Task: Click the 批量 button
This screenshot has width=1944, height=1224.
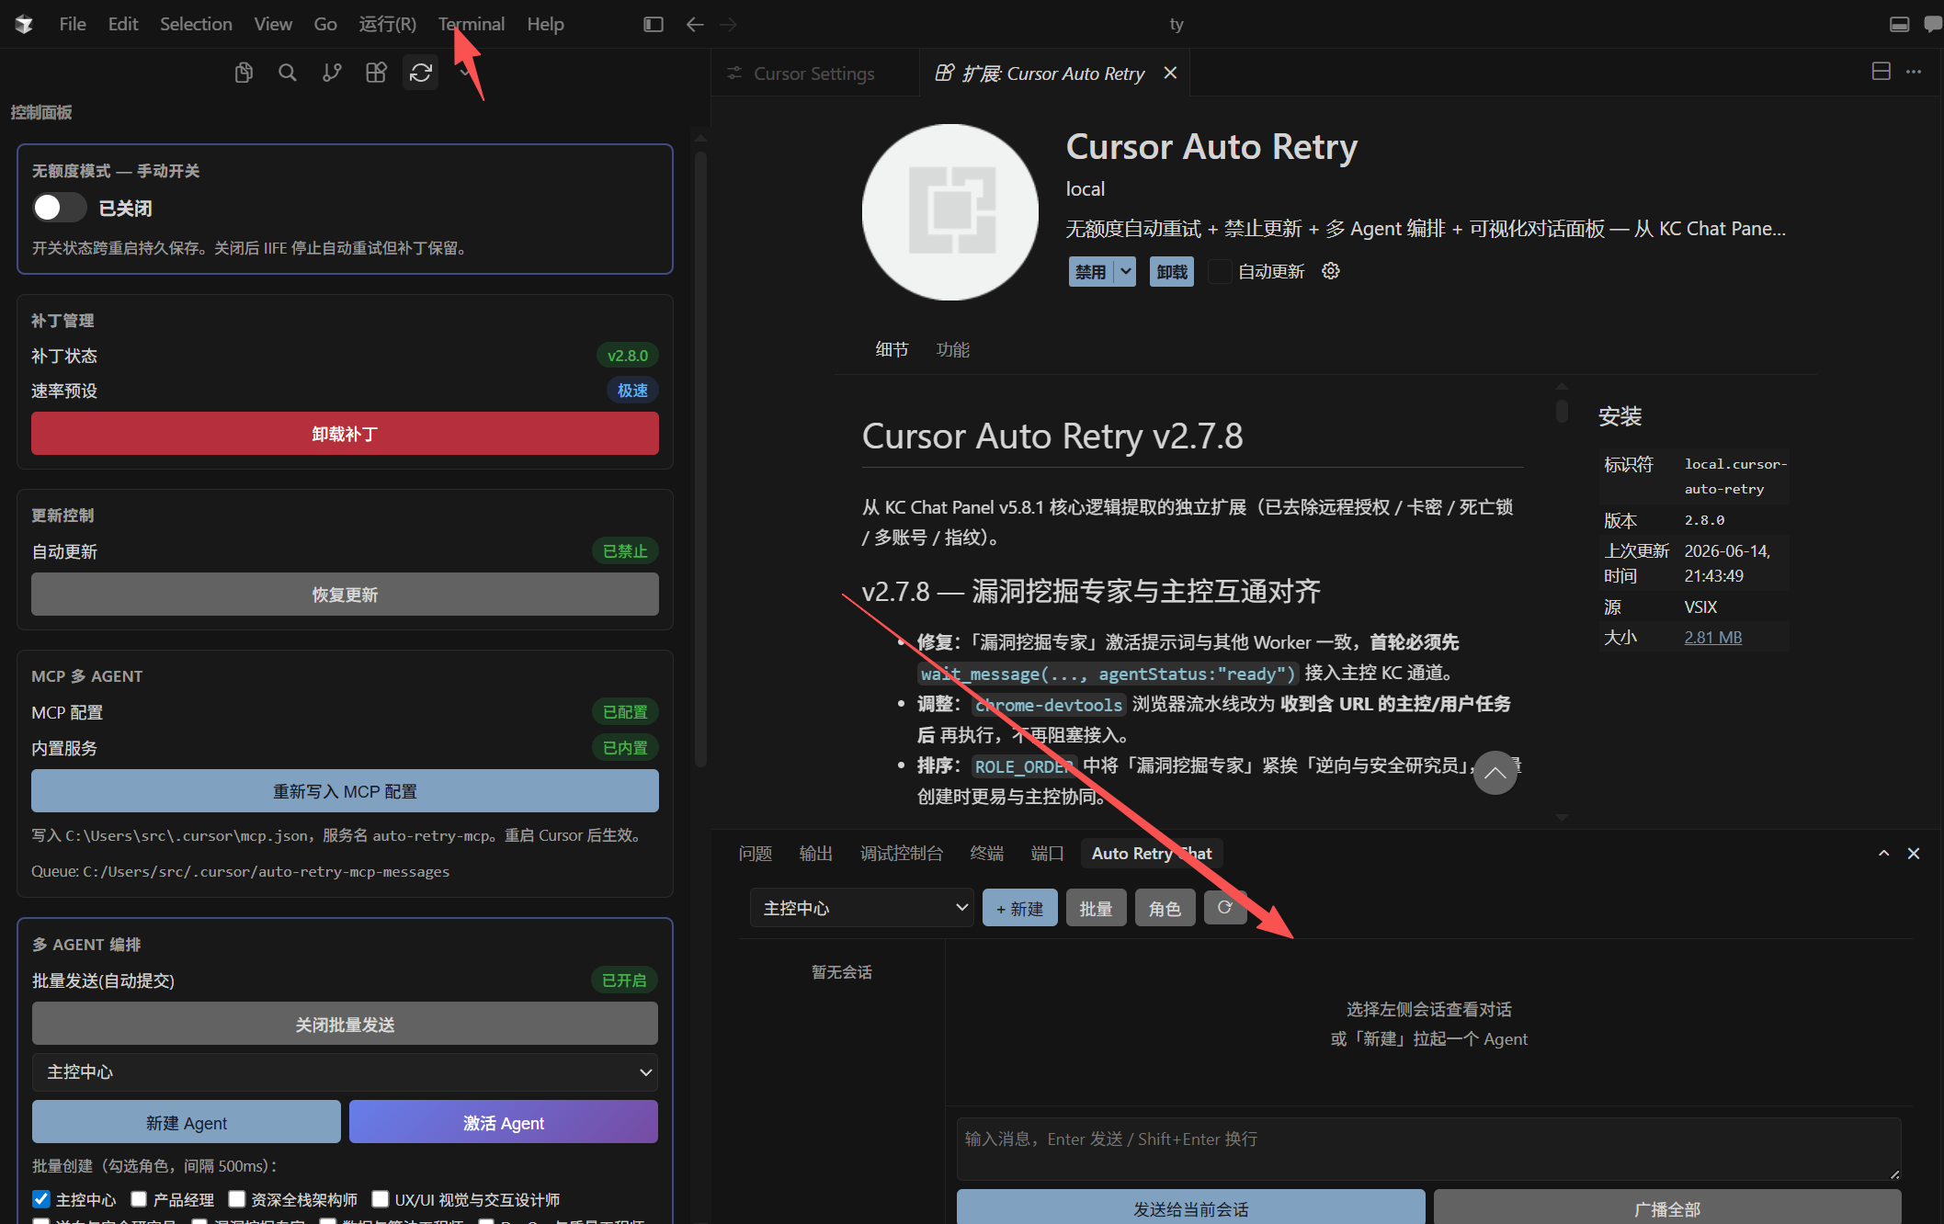Action: click(1097, 908)
